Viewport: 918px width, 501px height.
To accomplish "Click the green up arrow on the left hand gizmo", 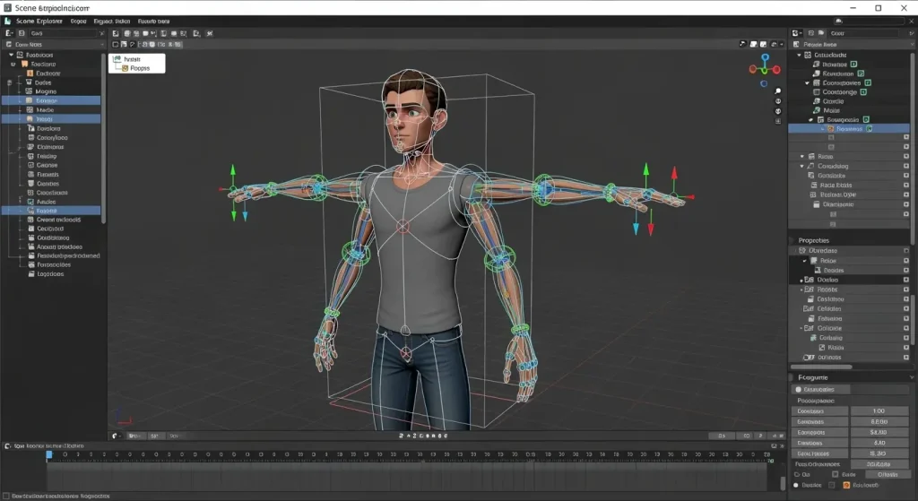I will pyautogui.click(x=233, y=168).
